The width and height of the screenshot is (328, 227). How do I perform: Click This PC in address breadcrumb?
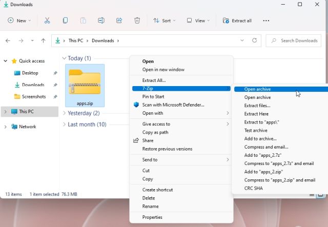tap(76, 40)
